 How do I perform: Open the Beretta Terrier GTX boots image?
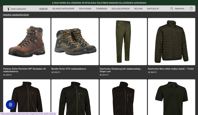coord(75,41)
